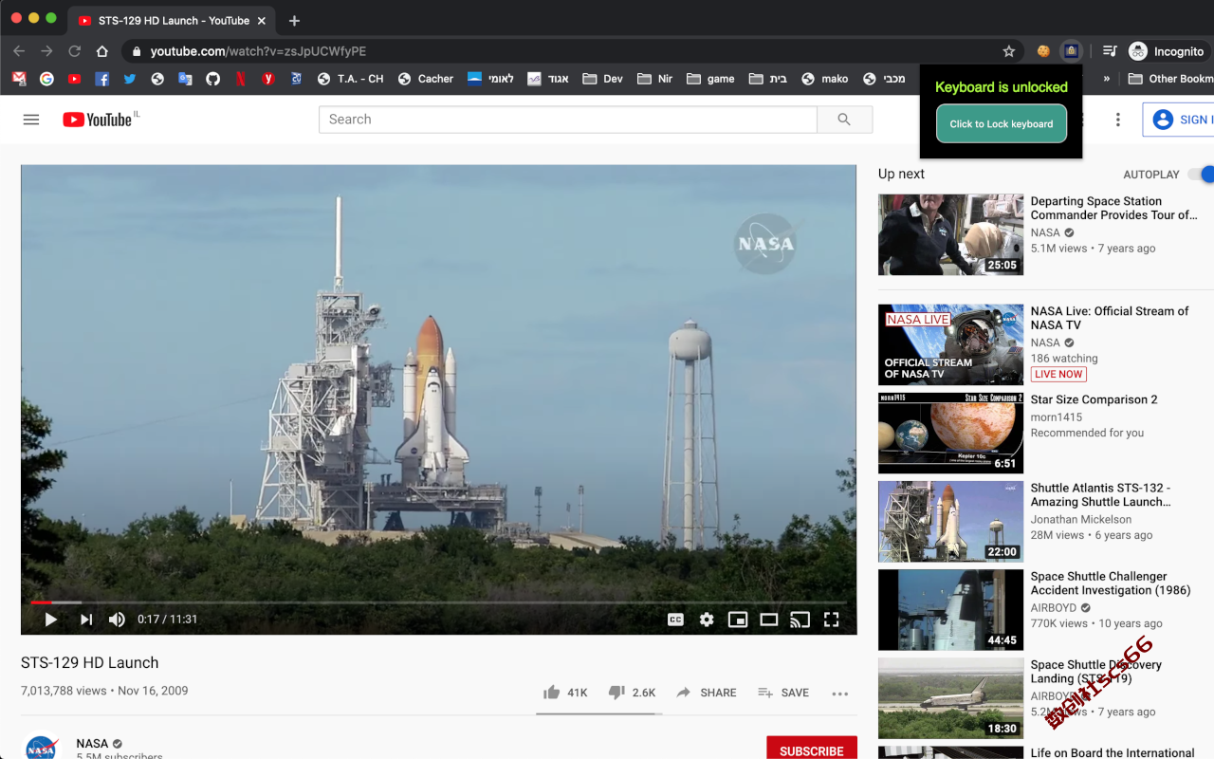Open the Facebook bookmark icon
Viewport: 1214px width, 759px height.
(101, 79)
